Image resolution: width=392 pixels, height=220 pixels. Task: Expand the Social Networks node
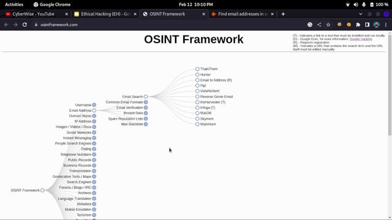click(x=94, y=133)
